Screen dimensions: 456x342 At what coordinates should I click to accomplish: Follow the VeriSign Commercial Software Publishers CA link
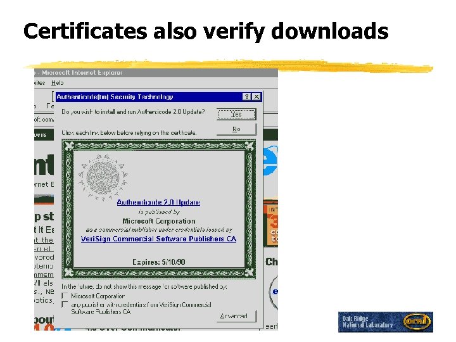pyautogui.click(x=158, y=239)
